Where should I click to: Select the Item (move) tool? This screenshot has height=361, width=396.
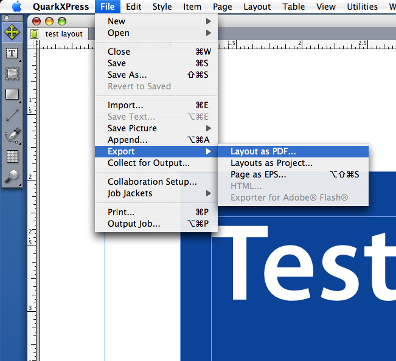click(x=12, y=32)
